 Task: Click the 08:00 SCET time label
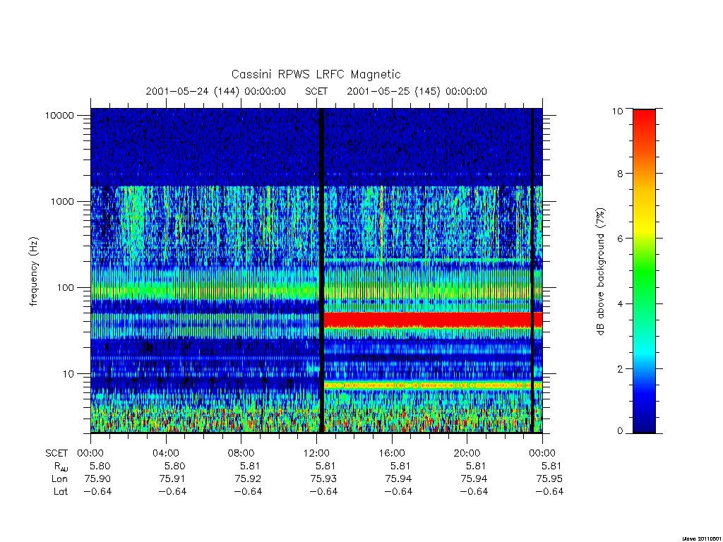point(241,453)
